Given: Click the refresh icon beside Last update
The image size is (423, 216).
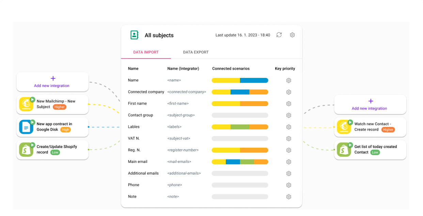Looking at the screenshot, I should pos(279,35).
